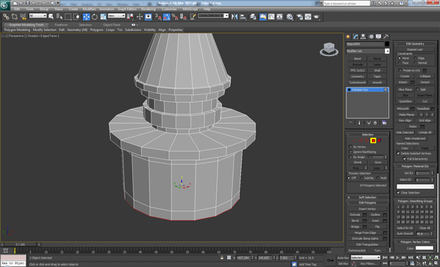Select the Edge constraint radio button

415,58
